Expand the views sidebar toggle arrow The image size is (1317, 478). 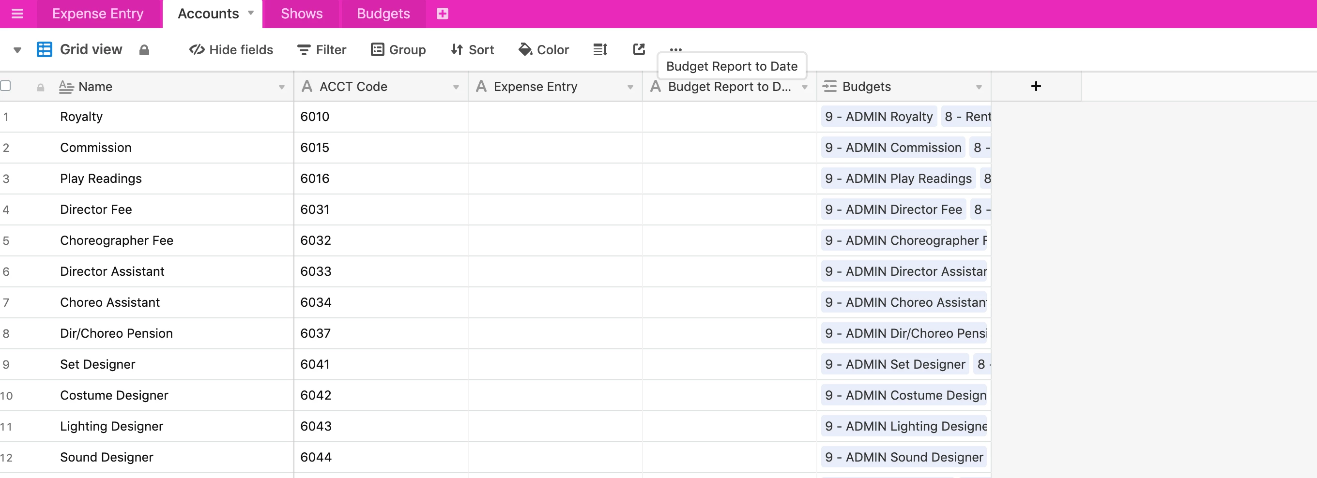pyautogui.click(x=17, y=50)
